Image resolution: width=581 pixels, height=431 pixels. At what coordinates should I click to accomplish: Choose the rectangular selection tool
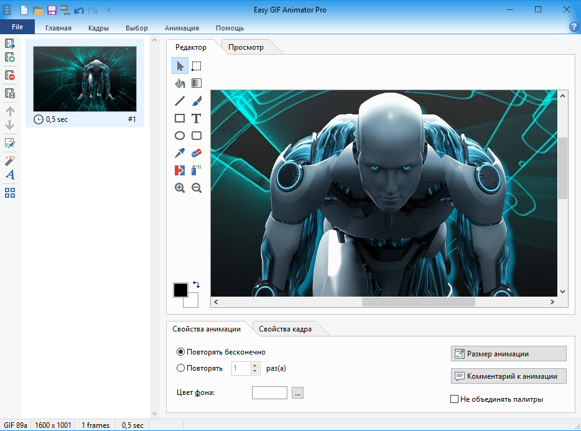(197, 66)
